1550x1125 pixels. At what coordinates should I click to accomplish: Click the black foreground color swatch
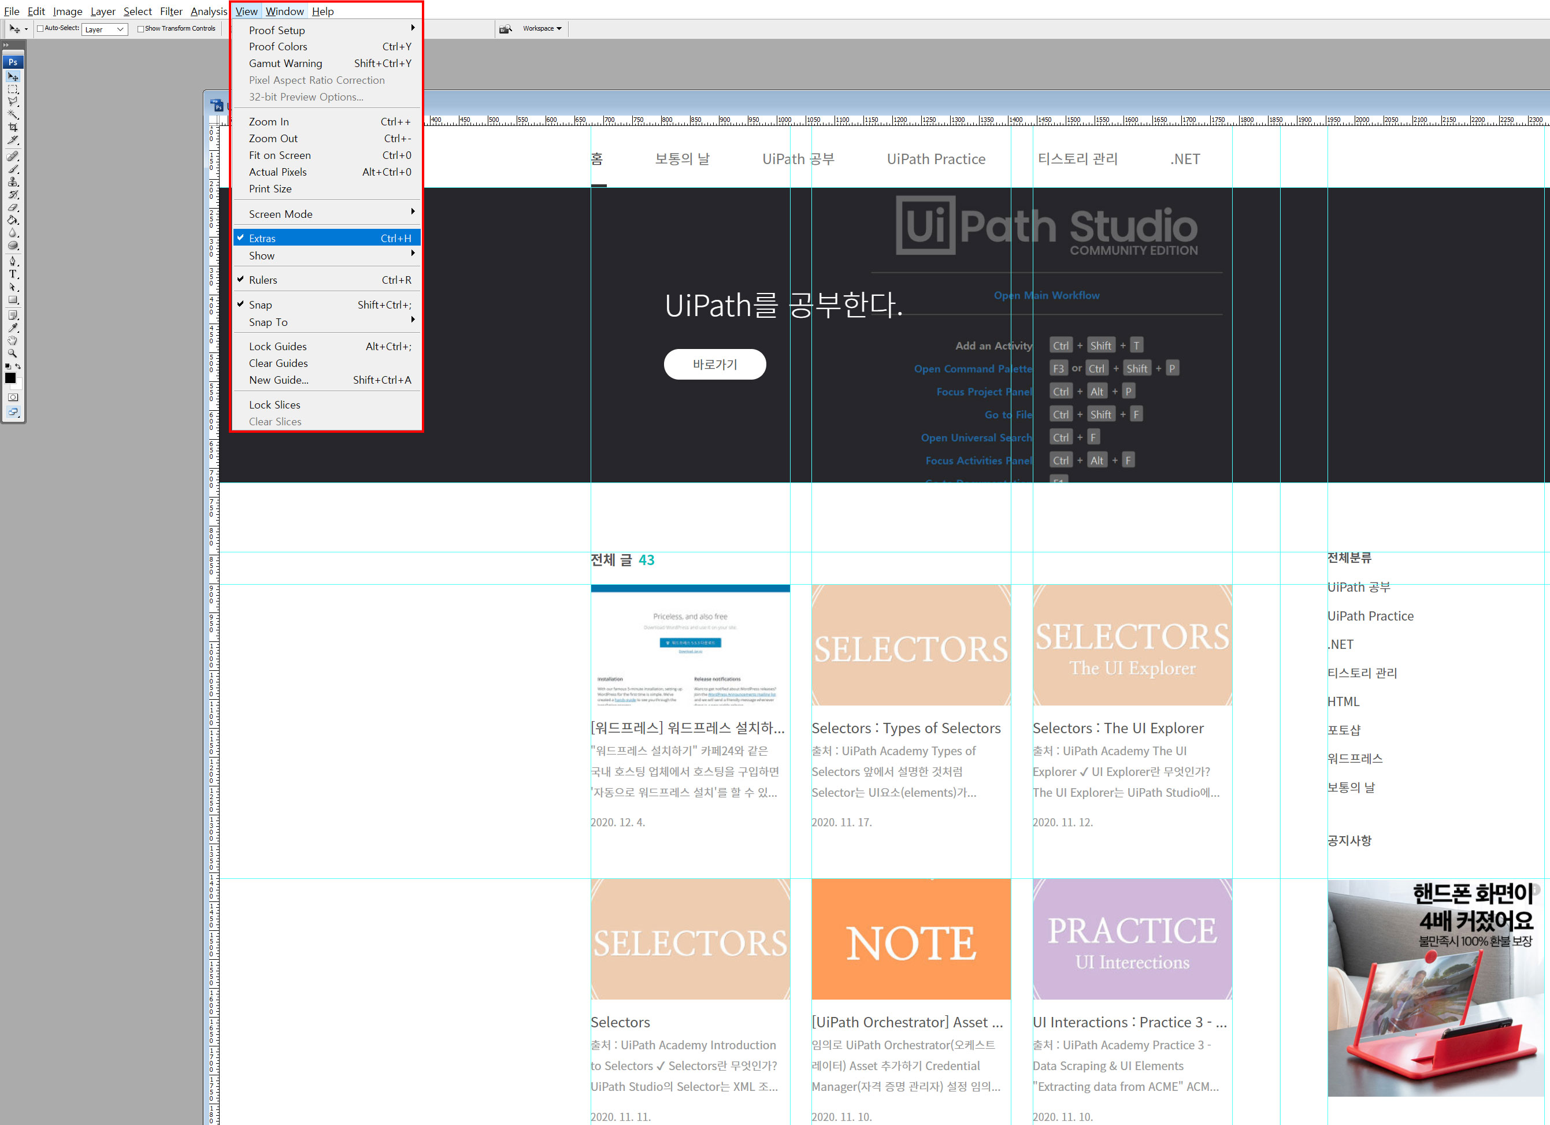click(x=10, y=378)
